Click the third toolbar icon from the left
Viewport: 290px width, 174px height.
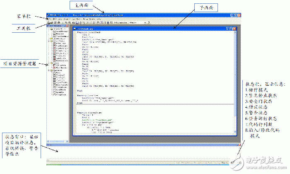coord(55,23)
